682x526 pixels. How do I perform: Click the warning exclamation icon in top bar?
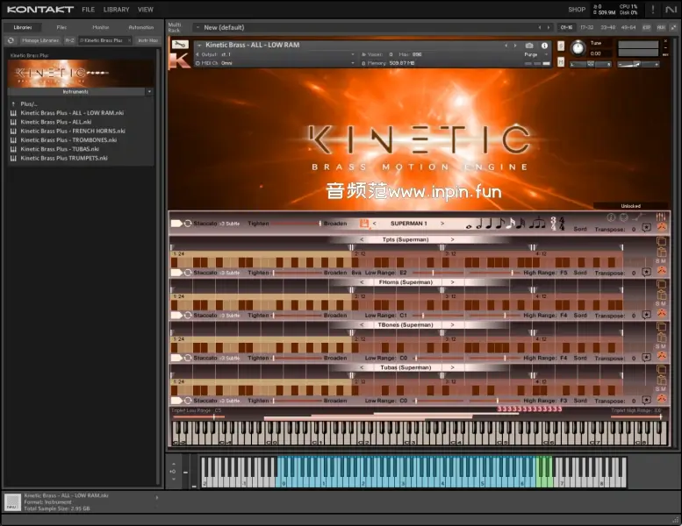(652, 10)
